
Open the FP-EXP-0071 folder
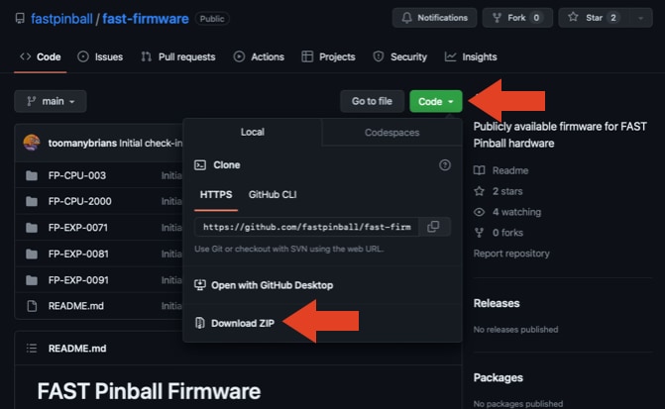tap(78, 228)
